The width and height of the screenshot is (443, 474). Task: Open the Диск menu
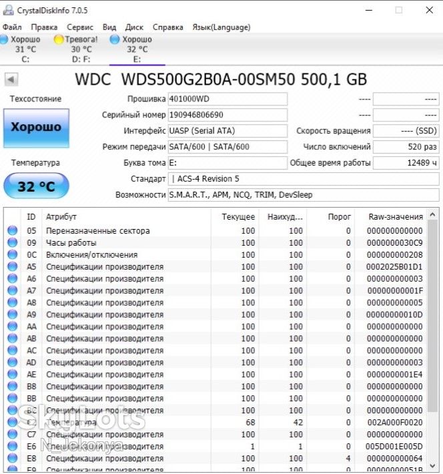point(134,27)
